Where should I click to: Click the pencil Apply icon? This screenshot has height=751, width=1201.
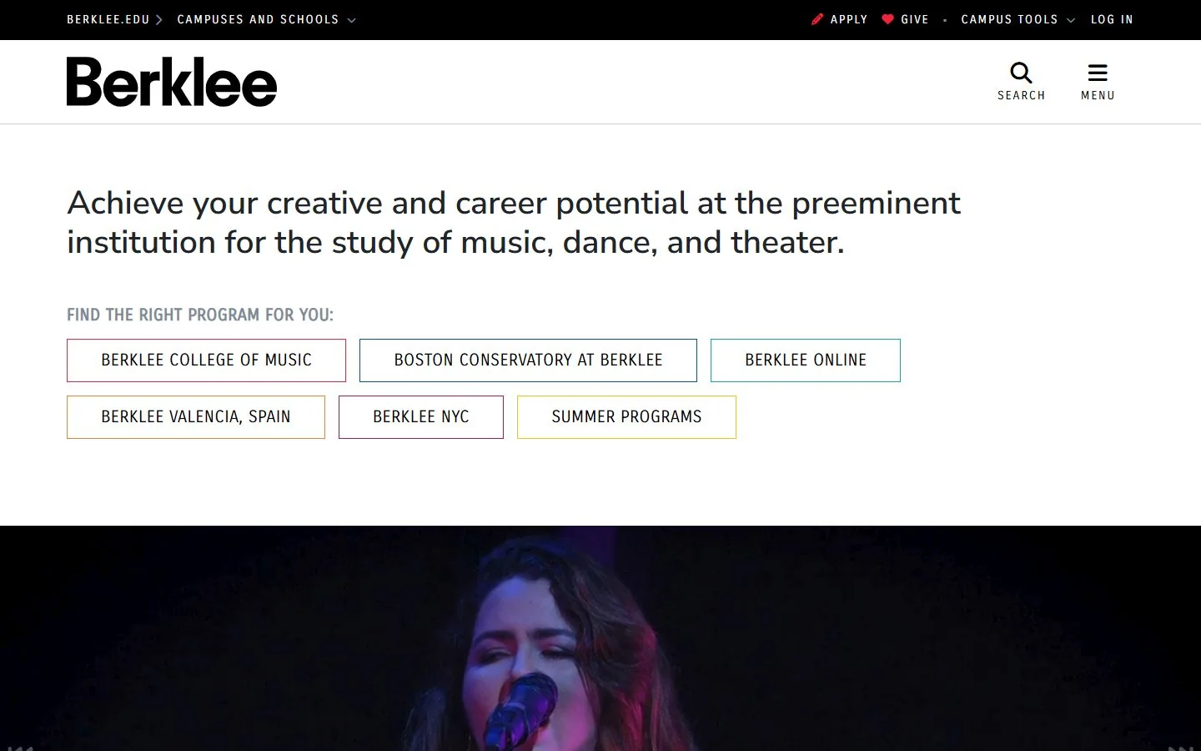pos(817,19)
